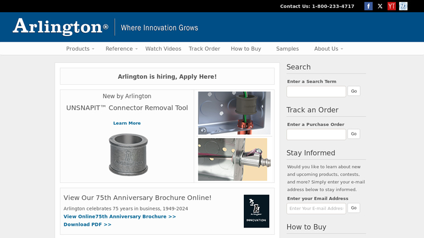Click the Stay Informed sidebar heading
Viewport: 424px width, 238px height.
click(x=311, y=153)
